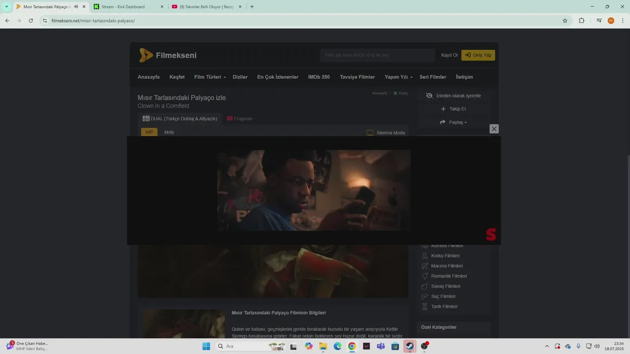Switch to the Fragman trailer tab
Viewport: 630px width, 354px height.
tap(240, 118)
